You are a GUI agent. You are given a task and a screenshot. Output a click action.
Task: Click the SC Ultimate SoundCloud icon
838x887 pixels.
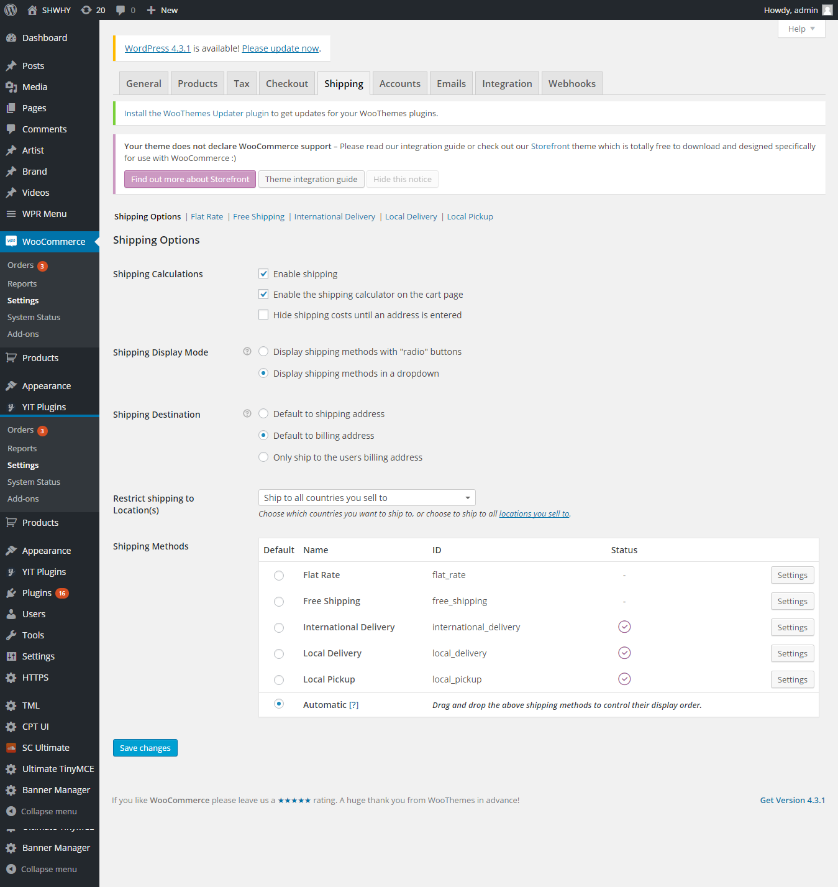pyautogui.click(x=11, y=748)
